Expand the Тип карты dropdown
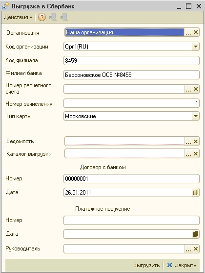The width and height of the screenshot is (205, 273). [195, 116]
